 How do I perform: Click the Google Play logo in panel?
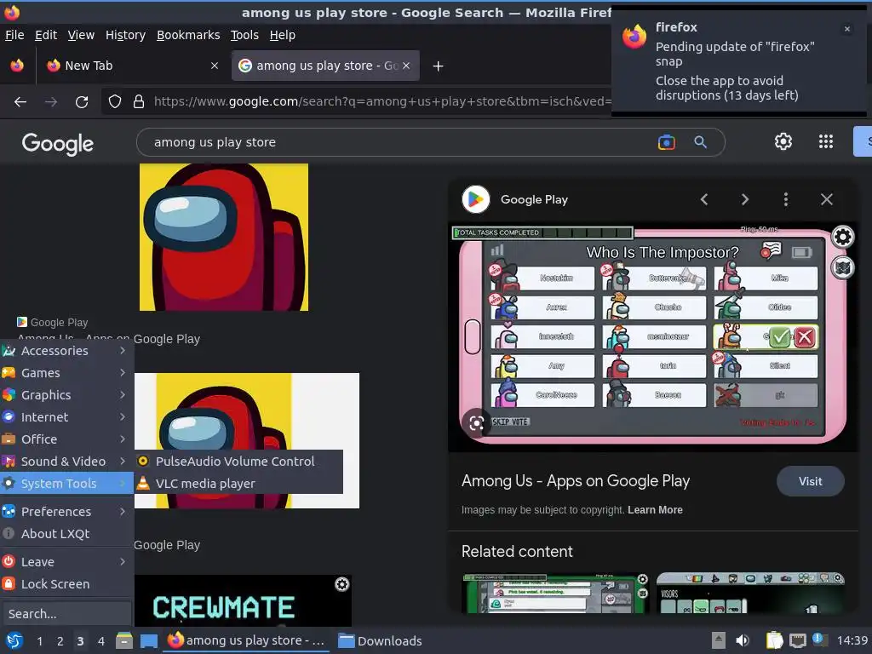coord(475,199)
